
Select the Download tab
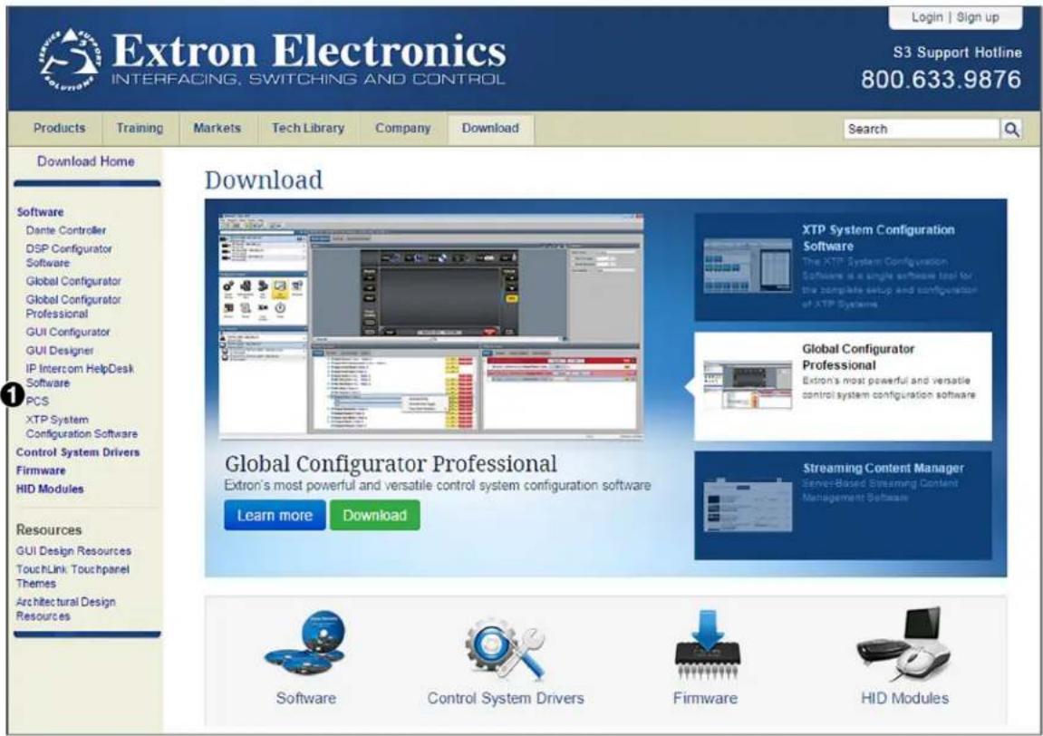(x=490, y=129)
